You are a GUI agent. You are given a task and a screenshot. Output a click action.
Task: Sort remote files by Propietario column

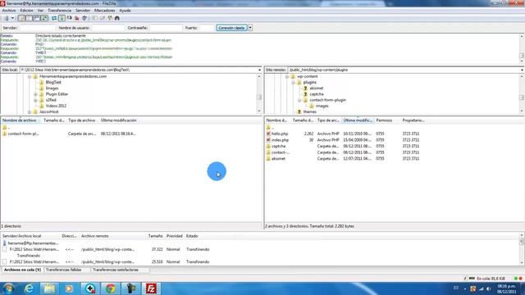pyautogui.click(x=413, y=120)
